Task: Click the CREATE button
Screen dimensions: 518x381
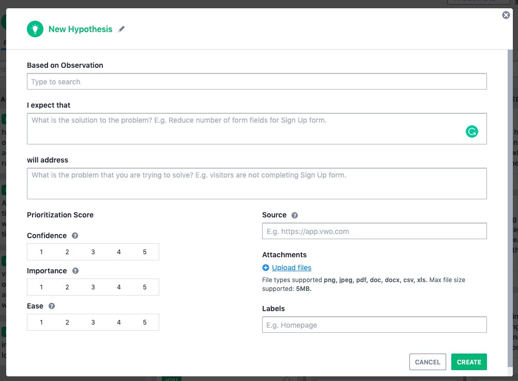Action: [469, 362]
